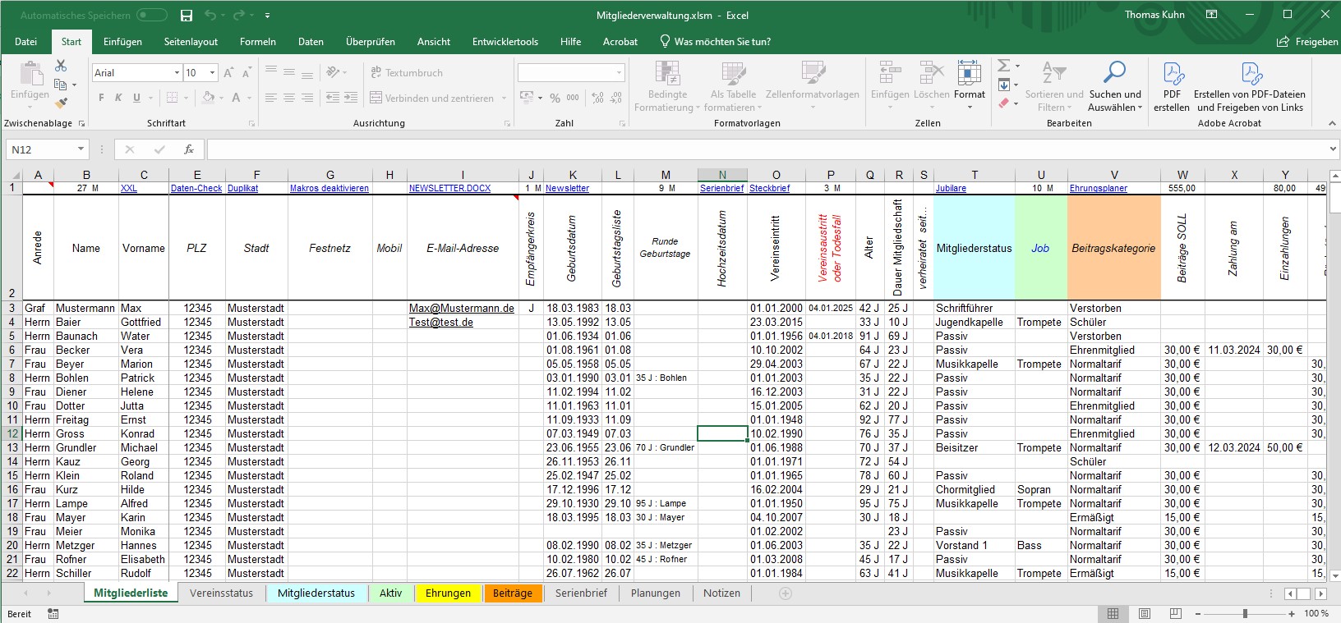Switch to the Beiträge sheet tab
Image resolution: width=1341 pixels, height=623 pixels.
513,593
